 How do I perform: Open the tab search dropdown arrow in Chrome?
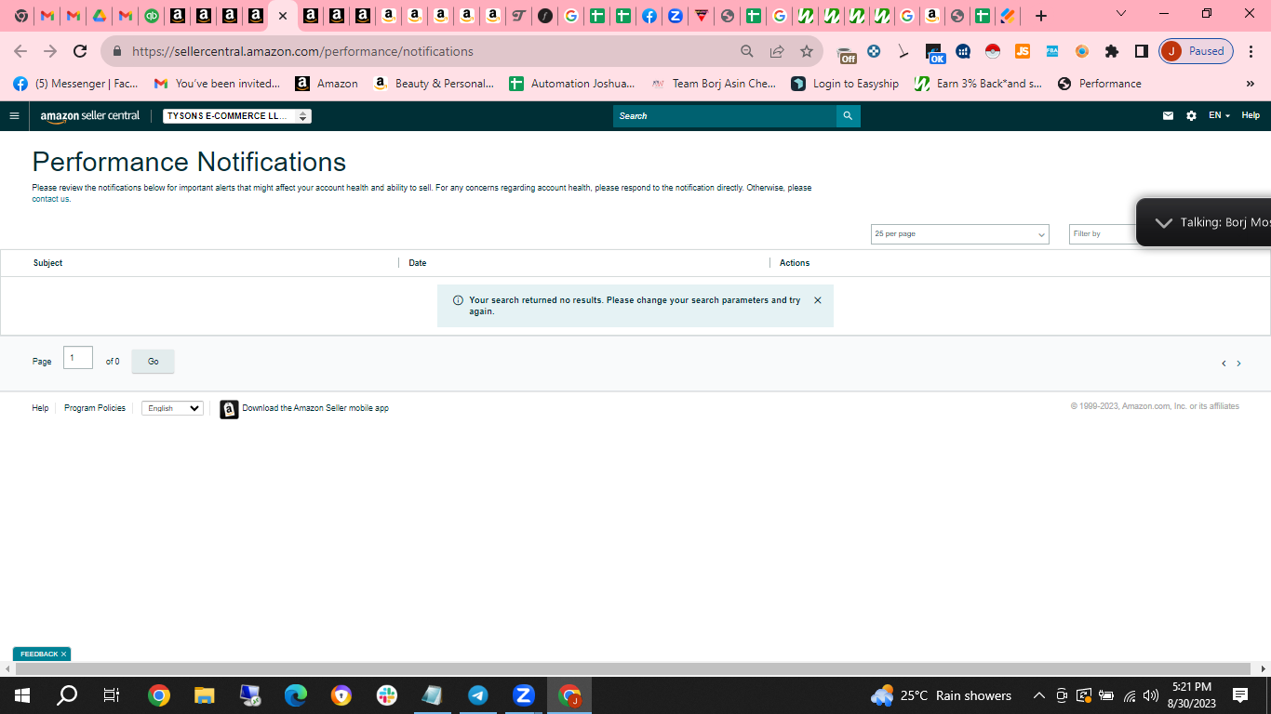coord(1121,14)
